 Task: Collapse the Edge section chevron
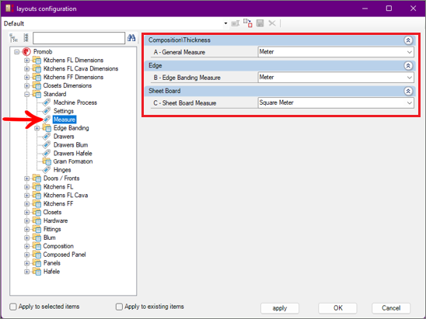408,66
